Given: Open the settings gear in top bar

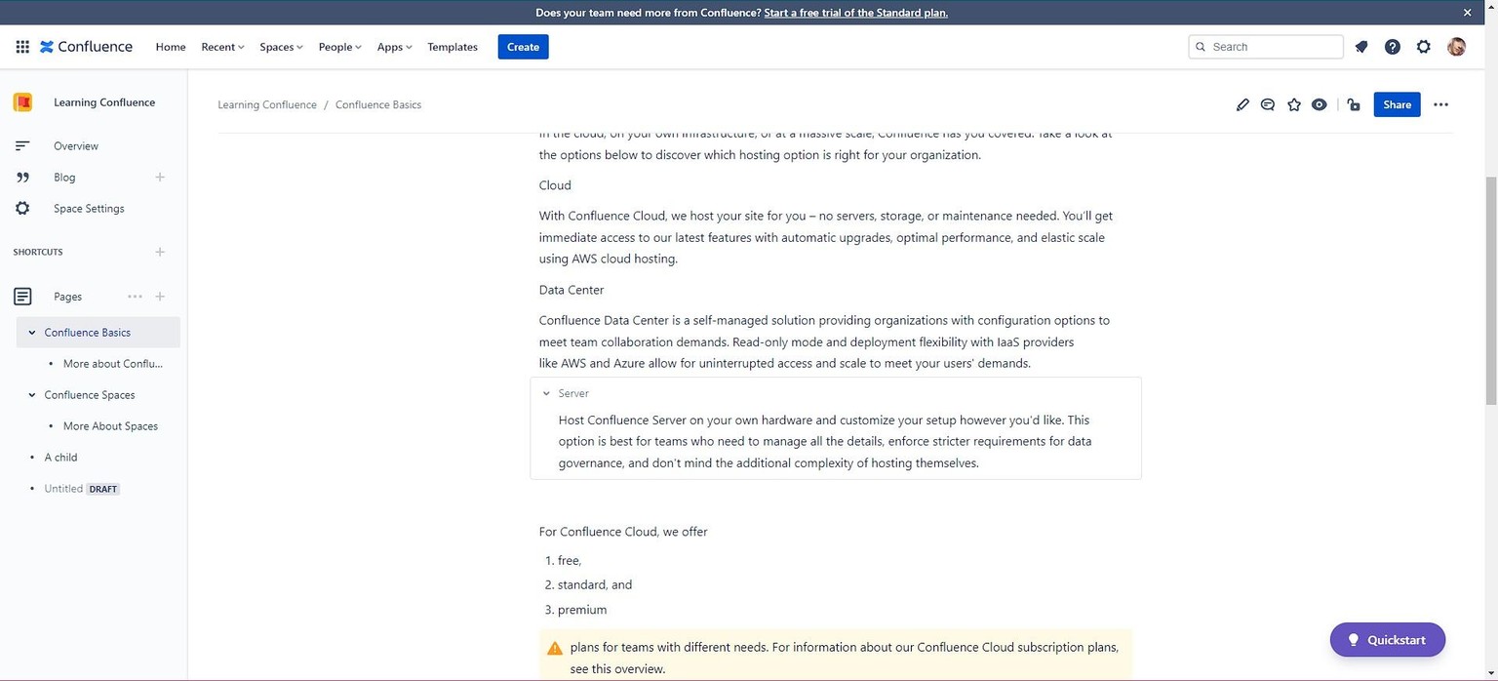Looking at the screenshot, I should tap(1424, 47).
